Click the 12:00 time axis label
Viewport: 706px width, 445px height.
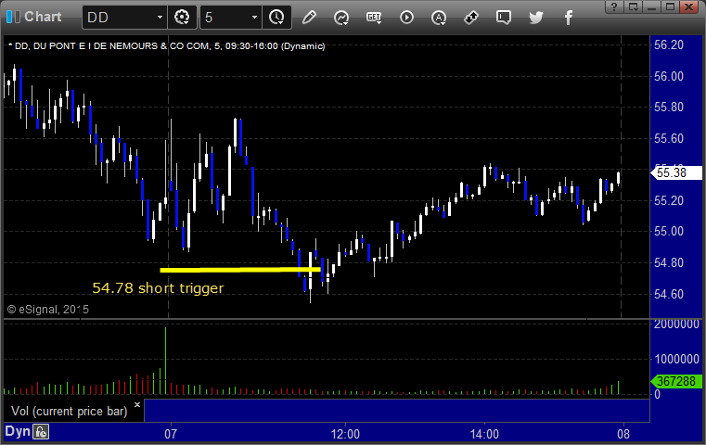click(x=345, y=434)
